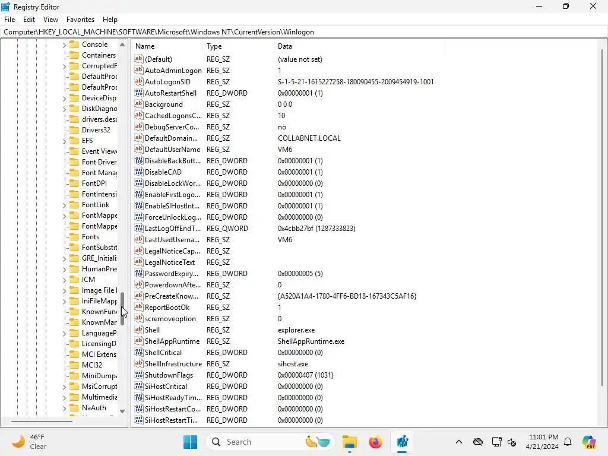Click the Shell string value icon
This screenshot has width=608, height=456.
pyautogui.click(x=138, y=330)
